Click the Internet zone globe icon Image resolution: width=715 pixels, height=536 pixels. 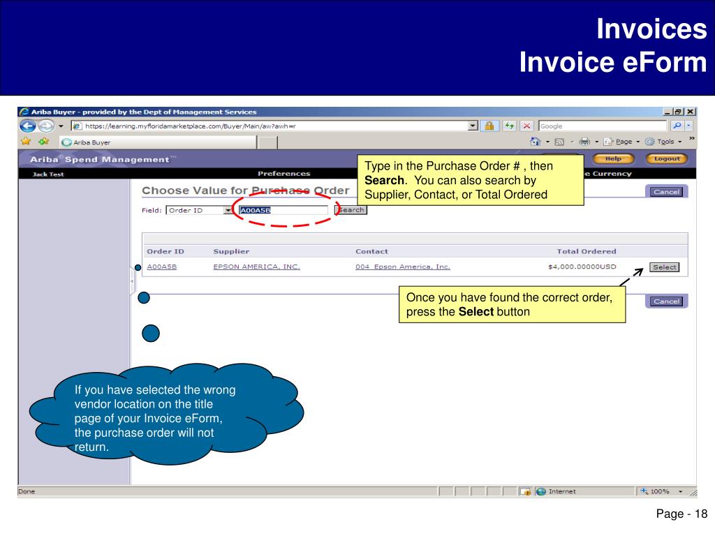[x=541, y=491]
